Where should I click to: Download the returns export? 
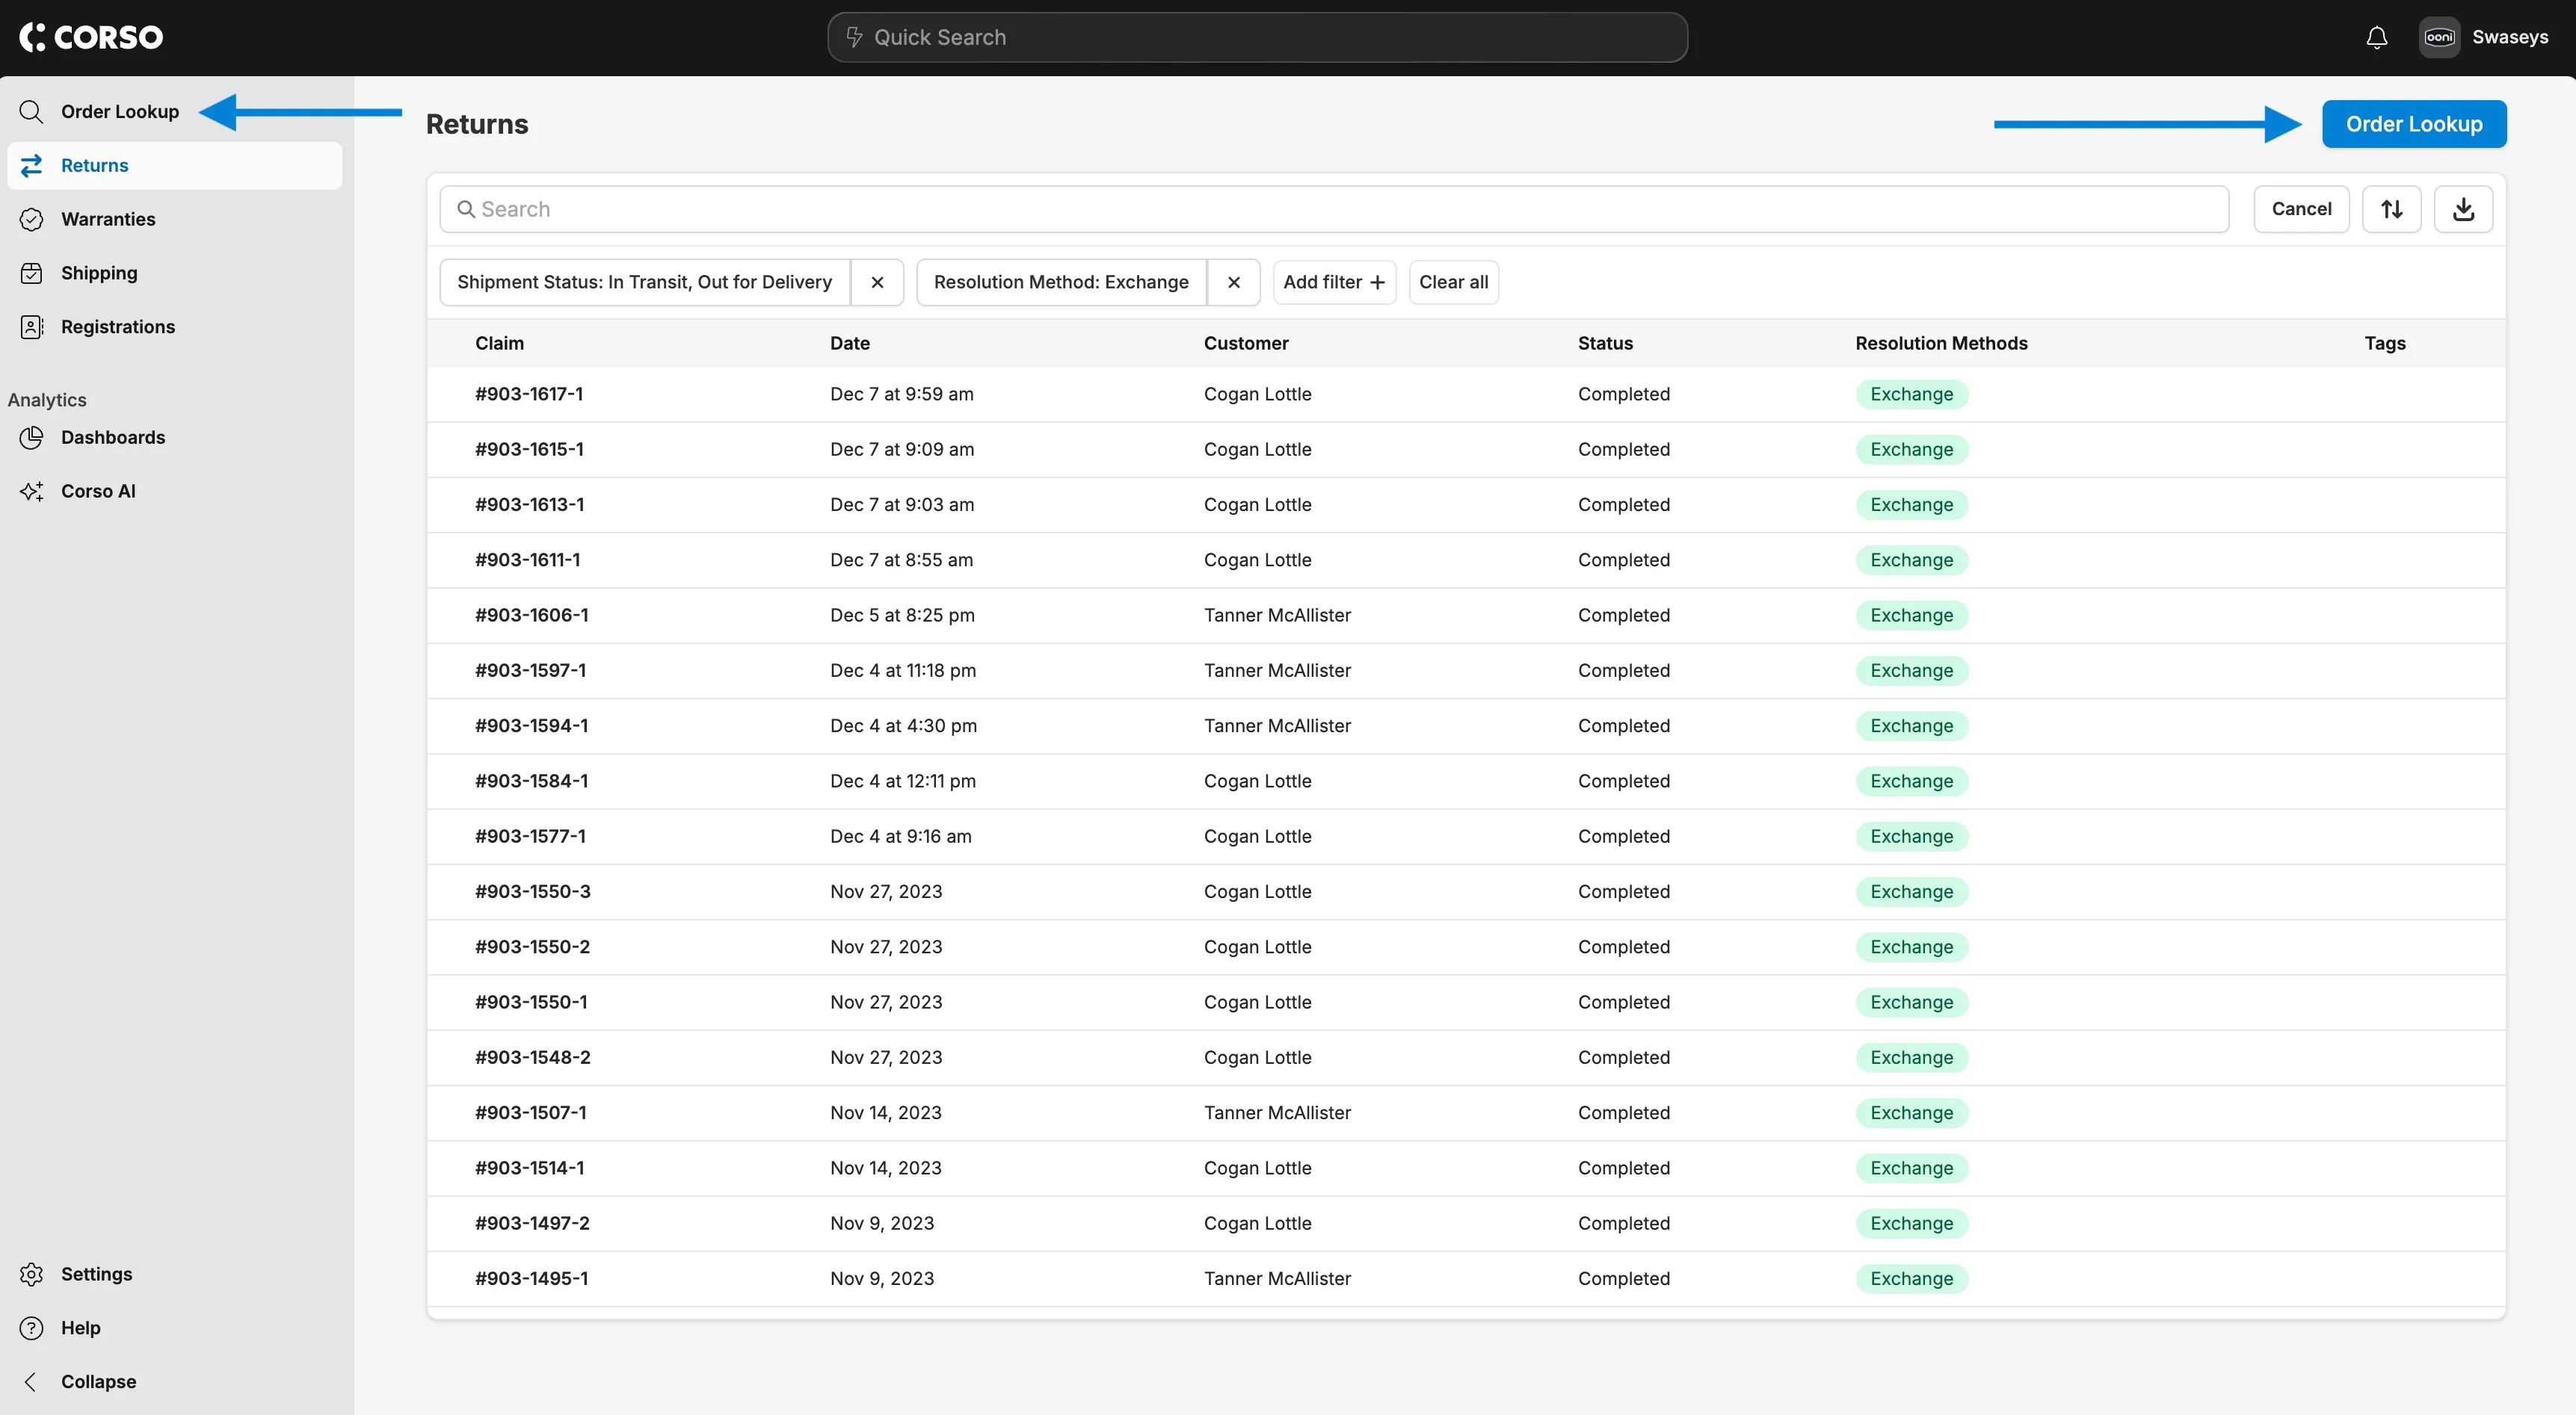tap(2463, 209)
